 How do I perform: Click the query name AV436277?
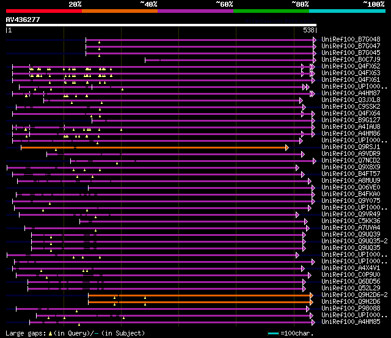23,20
